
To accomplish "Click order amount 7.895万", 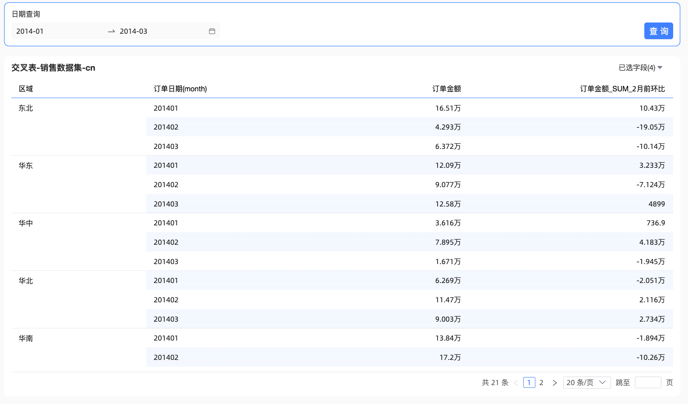I will pyautogui.click(x=448, y=242).
